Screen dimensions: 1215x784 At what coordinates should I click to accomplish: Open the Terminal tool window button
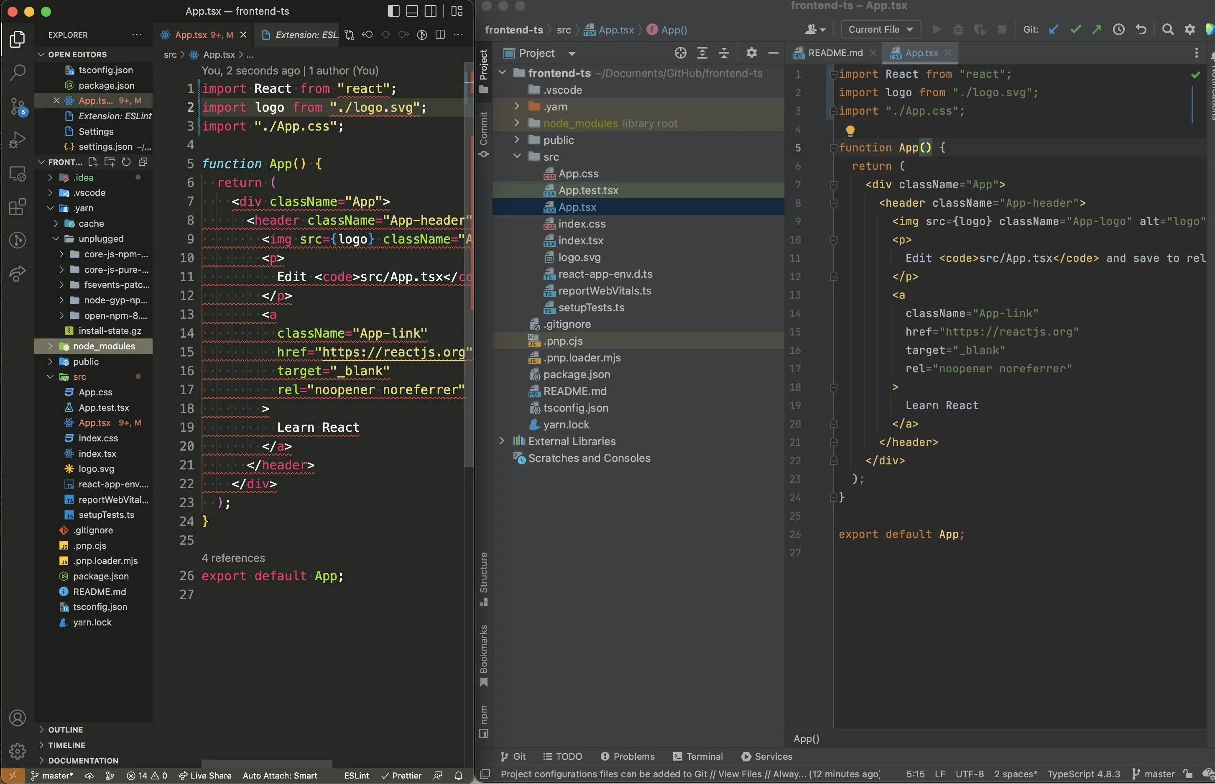697,756
